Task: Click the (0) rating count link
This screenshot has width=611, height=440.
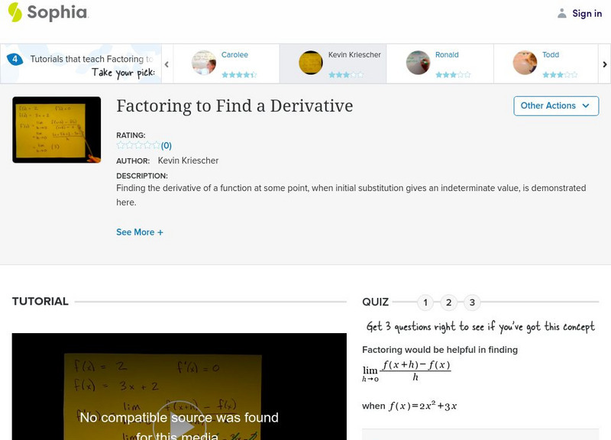Action: tap(166, 146)
